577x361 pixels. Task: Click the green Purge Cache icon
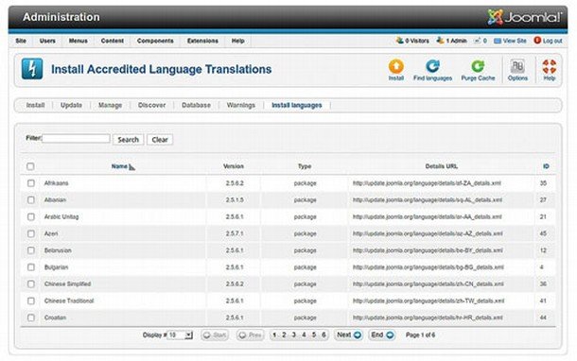[x=478, y=66]
